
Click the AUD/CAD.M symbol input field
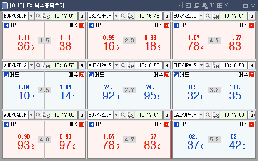(16, 115)
